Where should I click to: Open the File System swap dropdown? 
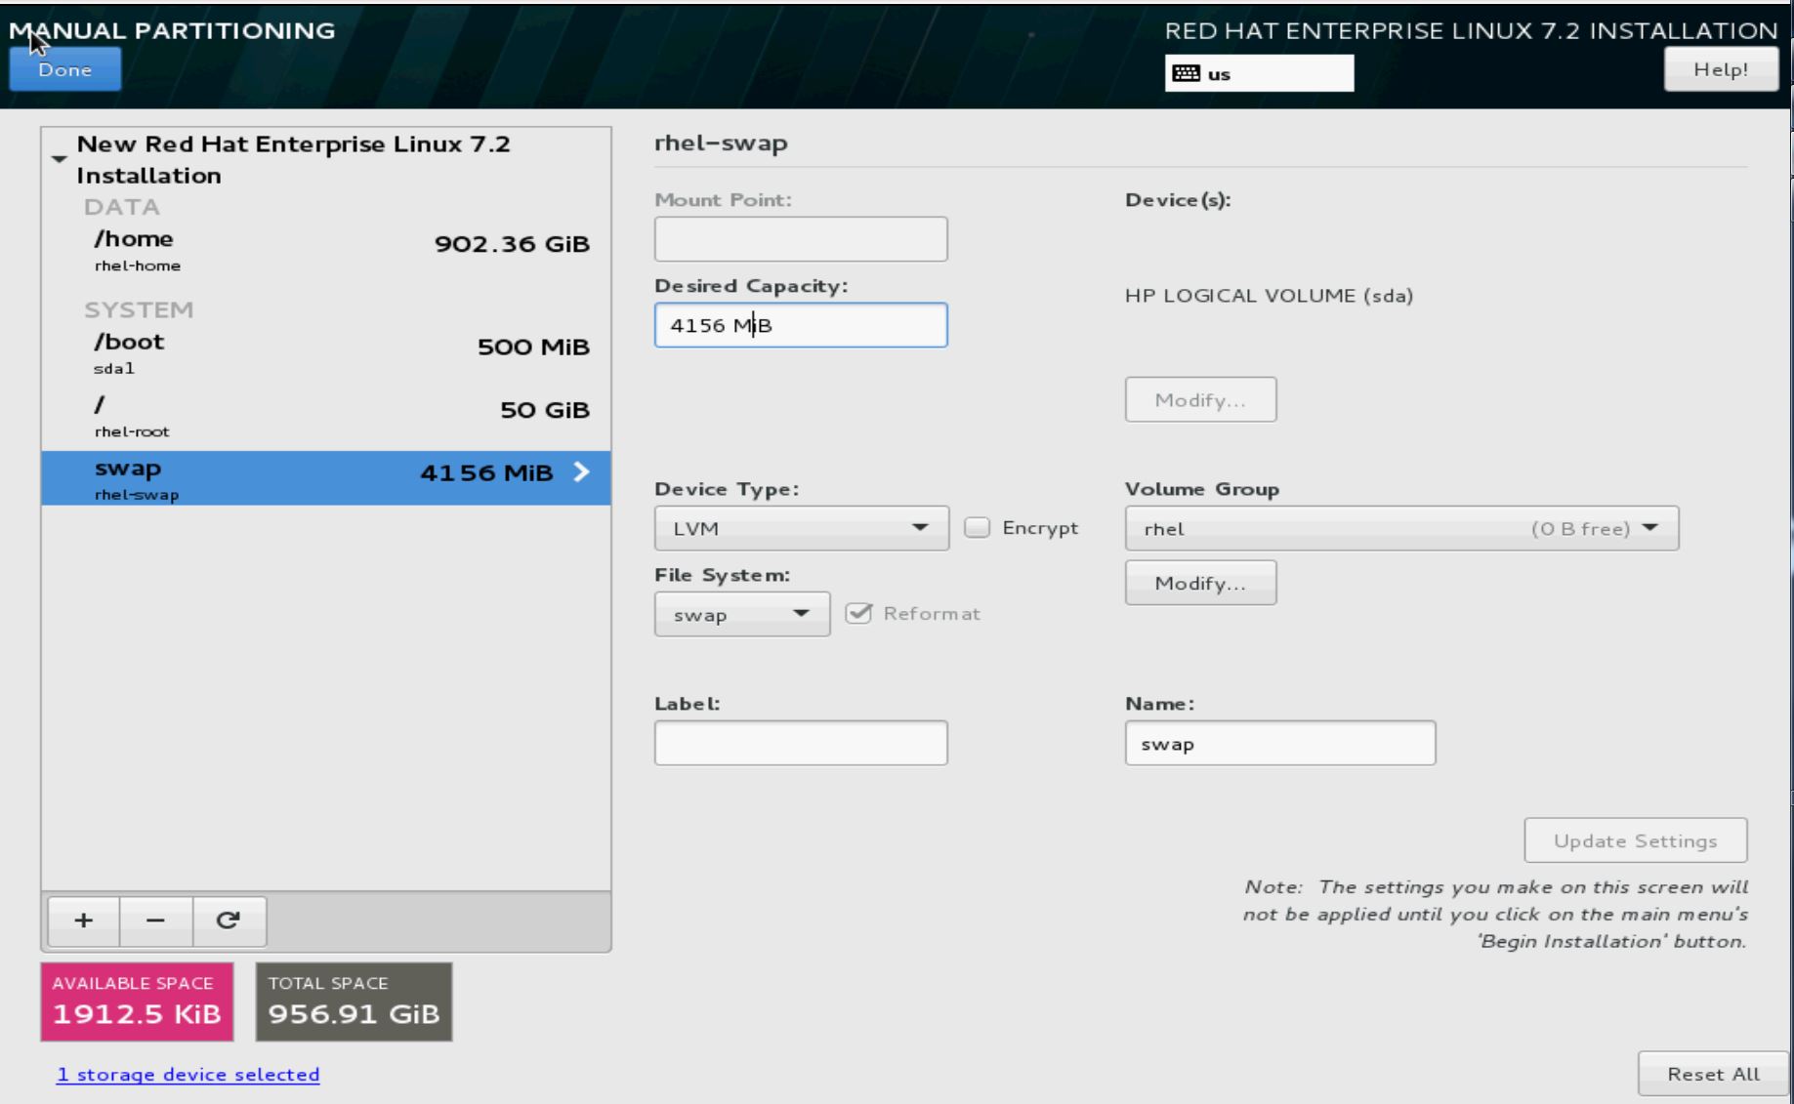(x=742, y=614)
